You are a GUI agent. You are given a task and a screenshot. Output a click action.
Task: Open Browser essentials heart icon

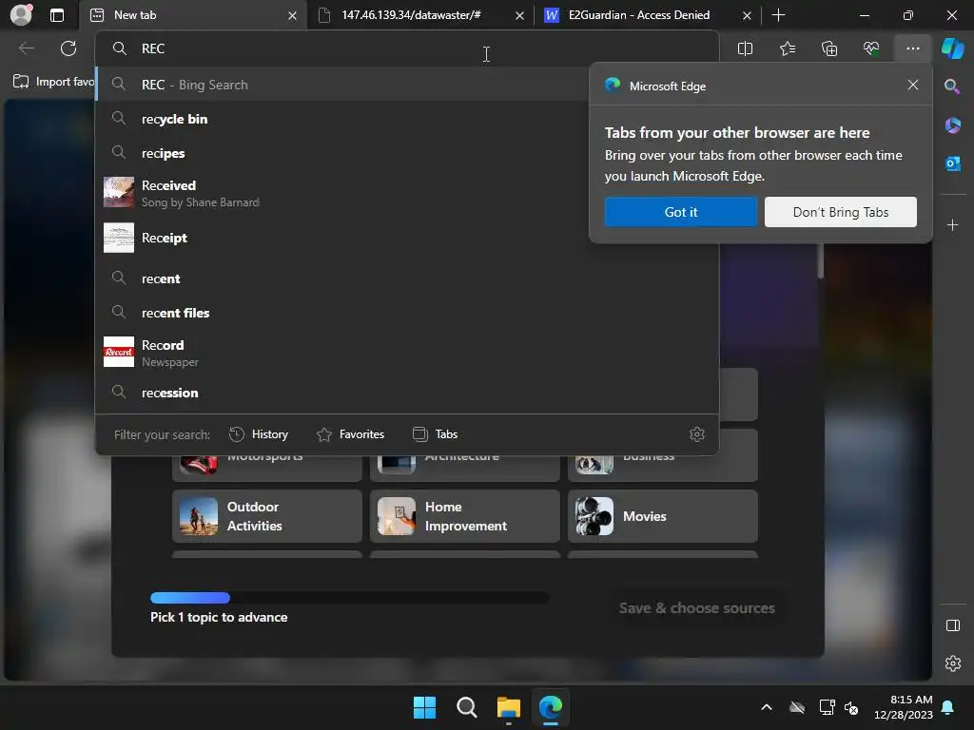pos(871,48)
